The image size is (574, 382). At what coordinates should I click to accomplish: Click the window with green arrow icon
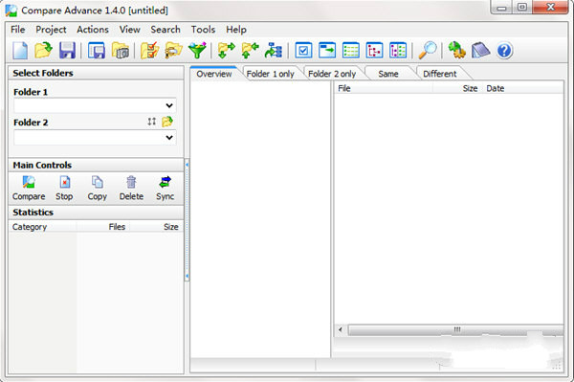click(x=327, y=51)
